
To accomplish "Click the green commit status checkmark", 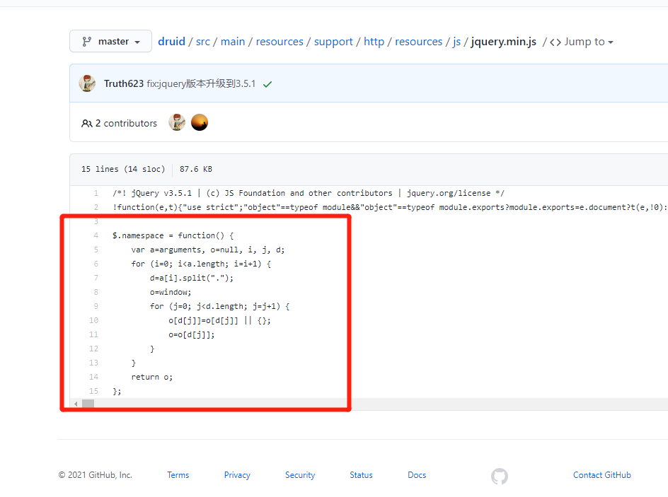I will (267, 84).
